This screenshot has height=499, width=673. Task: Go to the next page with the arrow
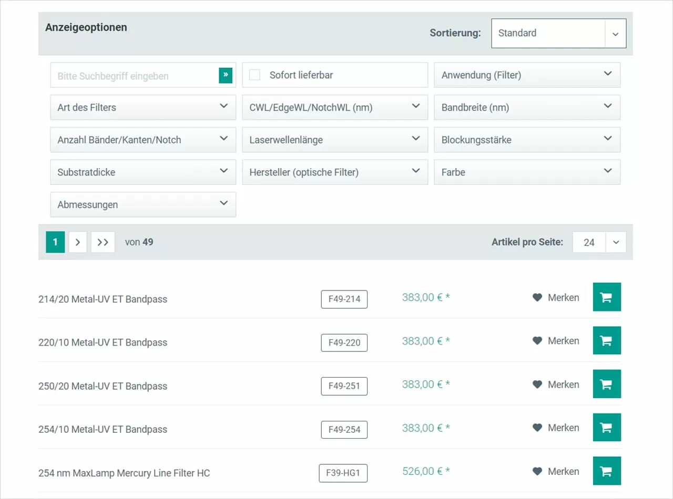(x=78, y=242)
